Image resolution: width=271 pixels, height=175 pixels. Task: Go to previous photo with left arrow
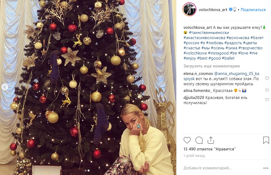5,87
